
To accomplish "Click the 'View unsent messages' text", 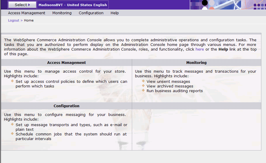I will 168,81.
